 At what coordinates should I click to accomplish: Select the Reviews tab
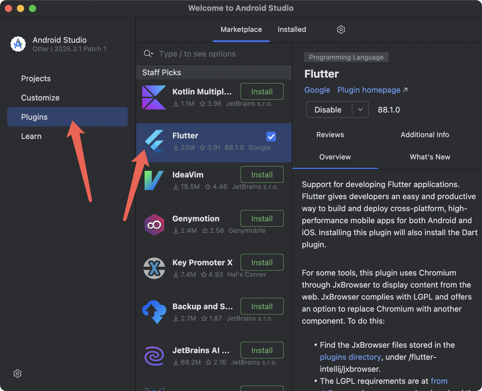[330, 135]
